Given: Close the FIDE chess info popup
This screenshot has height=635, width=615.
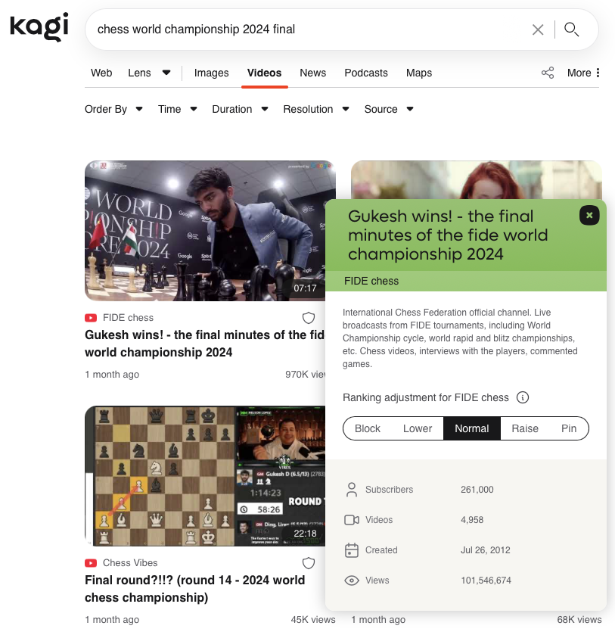Looking at the screenshot, I should [589, 216].
